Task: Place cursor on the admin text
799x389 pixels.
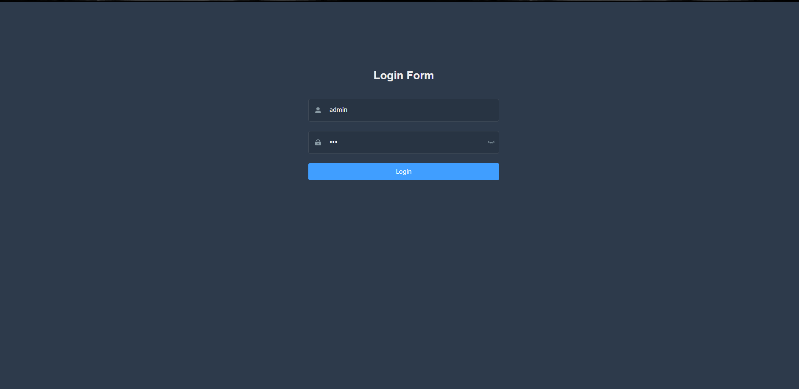Action: 338,110
